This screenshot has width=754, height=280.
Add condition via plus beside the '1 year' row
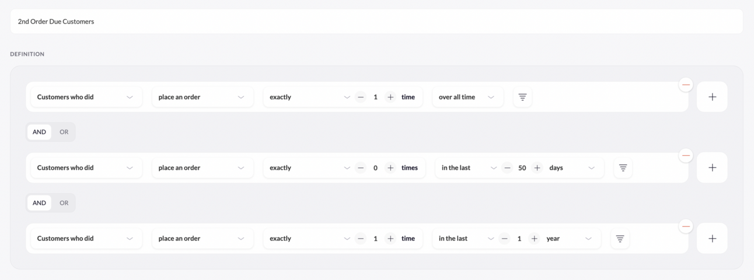tap(712, 239)
